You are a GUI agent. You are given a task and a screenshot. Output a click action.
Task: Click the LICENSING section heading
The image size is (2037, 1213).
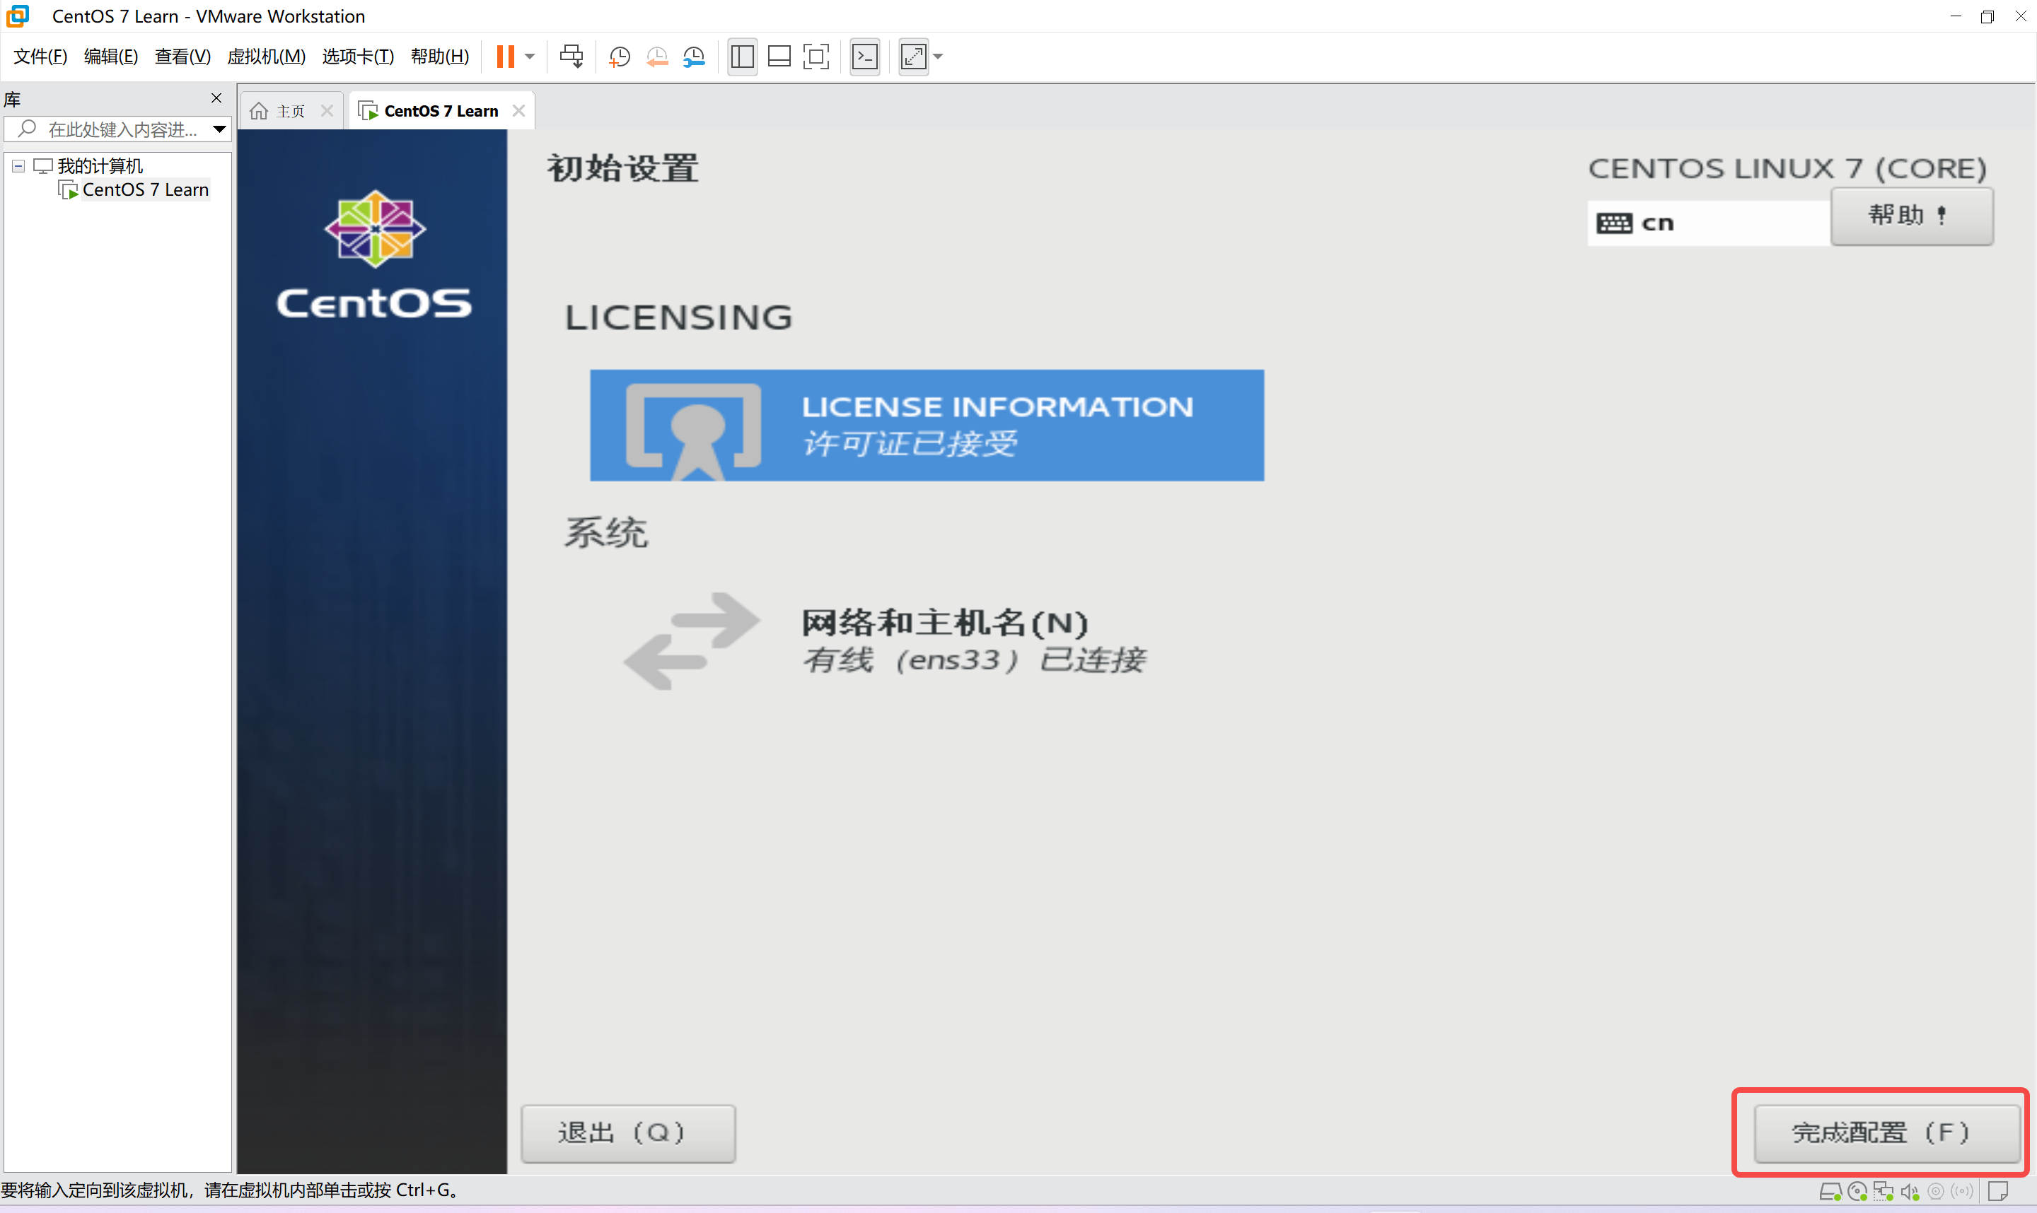(x=679, y=317)
